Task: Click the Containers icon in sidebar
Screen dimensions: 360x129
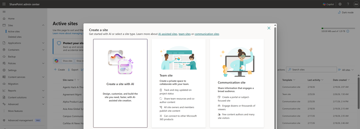Action: click(4, 50)
